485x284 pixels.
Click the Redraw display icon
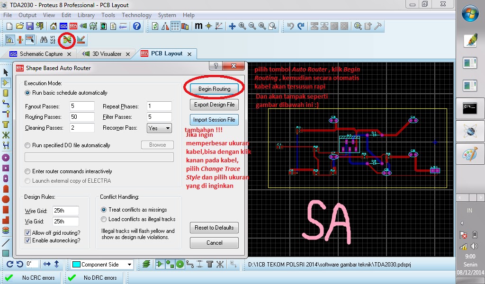[x=155, y=26]
